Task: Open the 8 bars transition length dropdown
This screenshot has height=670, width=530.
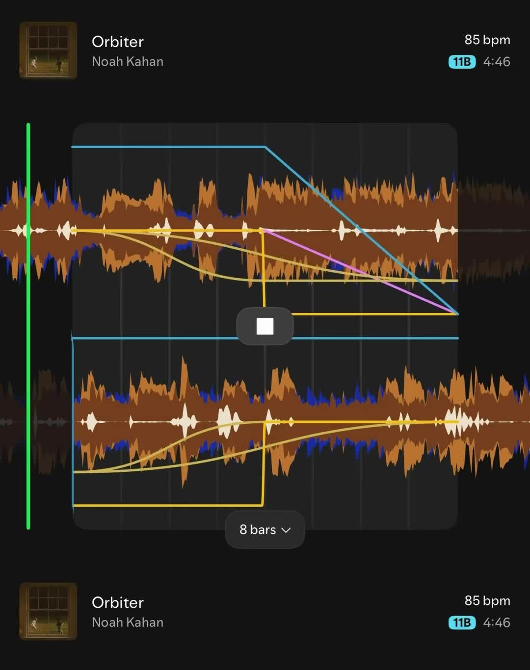Action: 265,530
